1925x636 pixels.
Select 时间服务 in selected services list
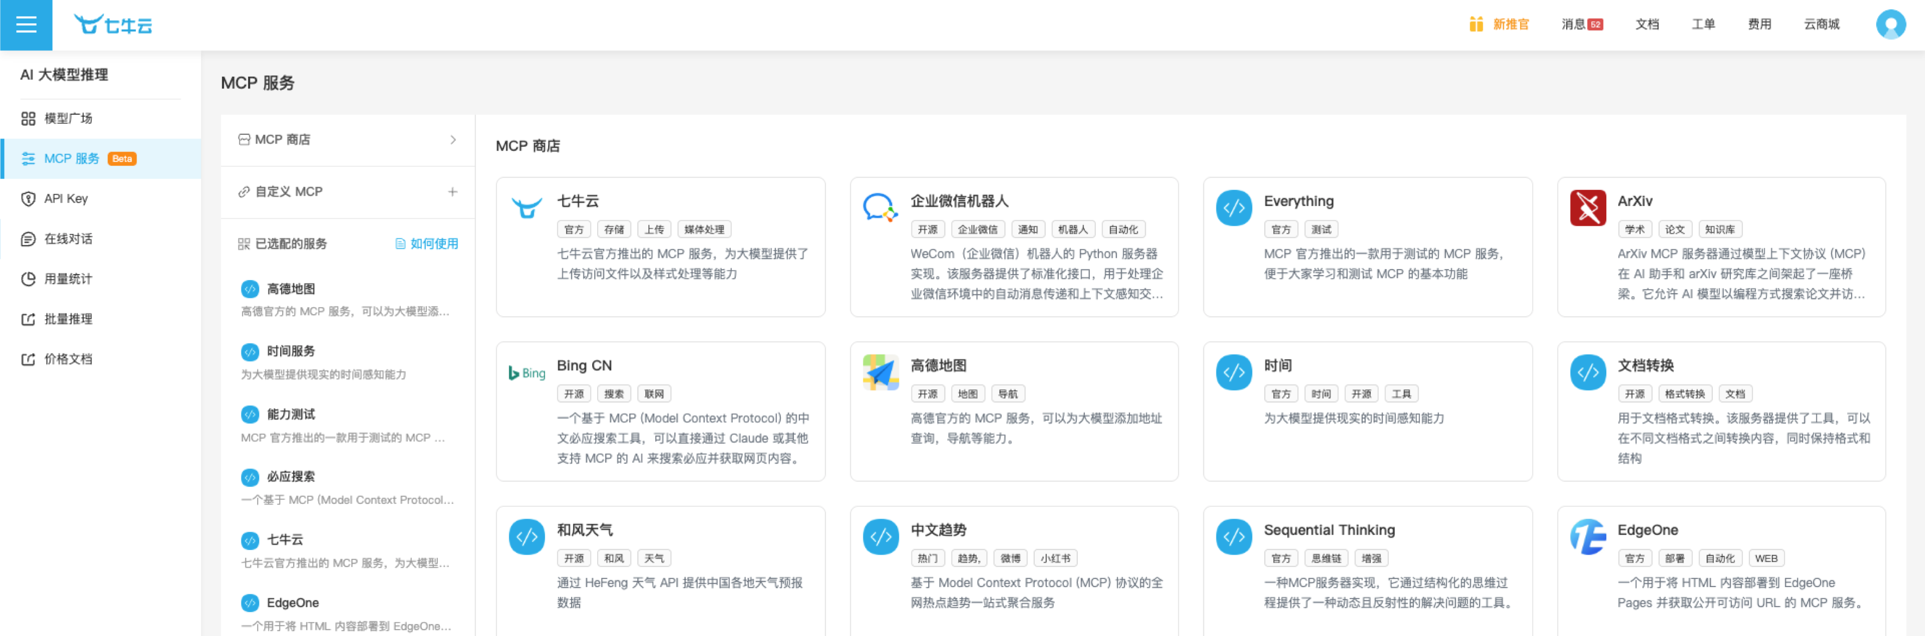(347, 361)
